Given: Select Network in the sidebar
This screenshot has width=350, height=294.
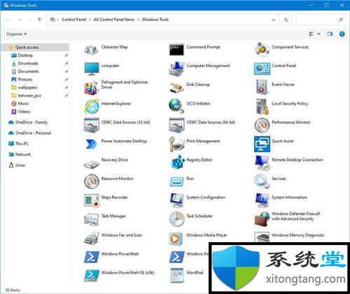Looking at the screenshot, I should click(x=22, y=155).
